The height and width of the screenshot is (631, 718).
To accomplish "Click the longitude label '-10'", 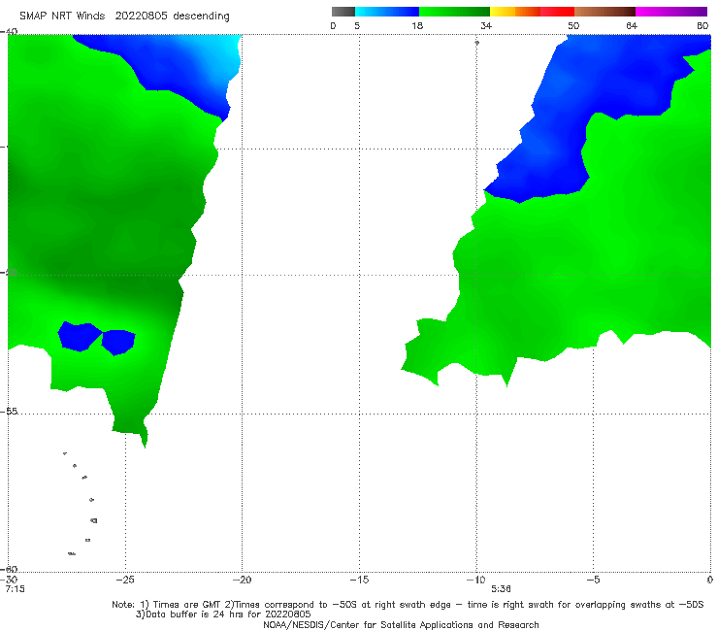I will (x=475, y=580).
